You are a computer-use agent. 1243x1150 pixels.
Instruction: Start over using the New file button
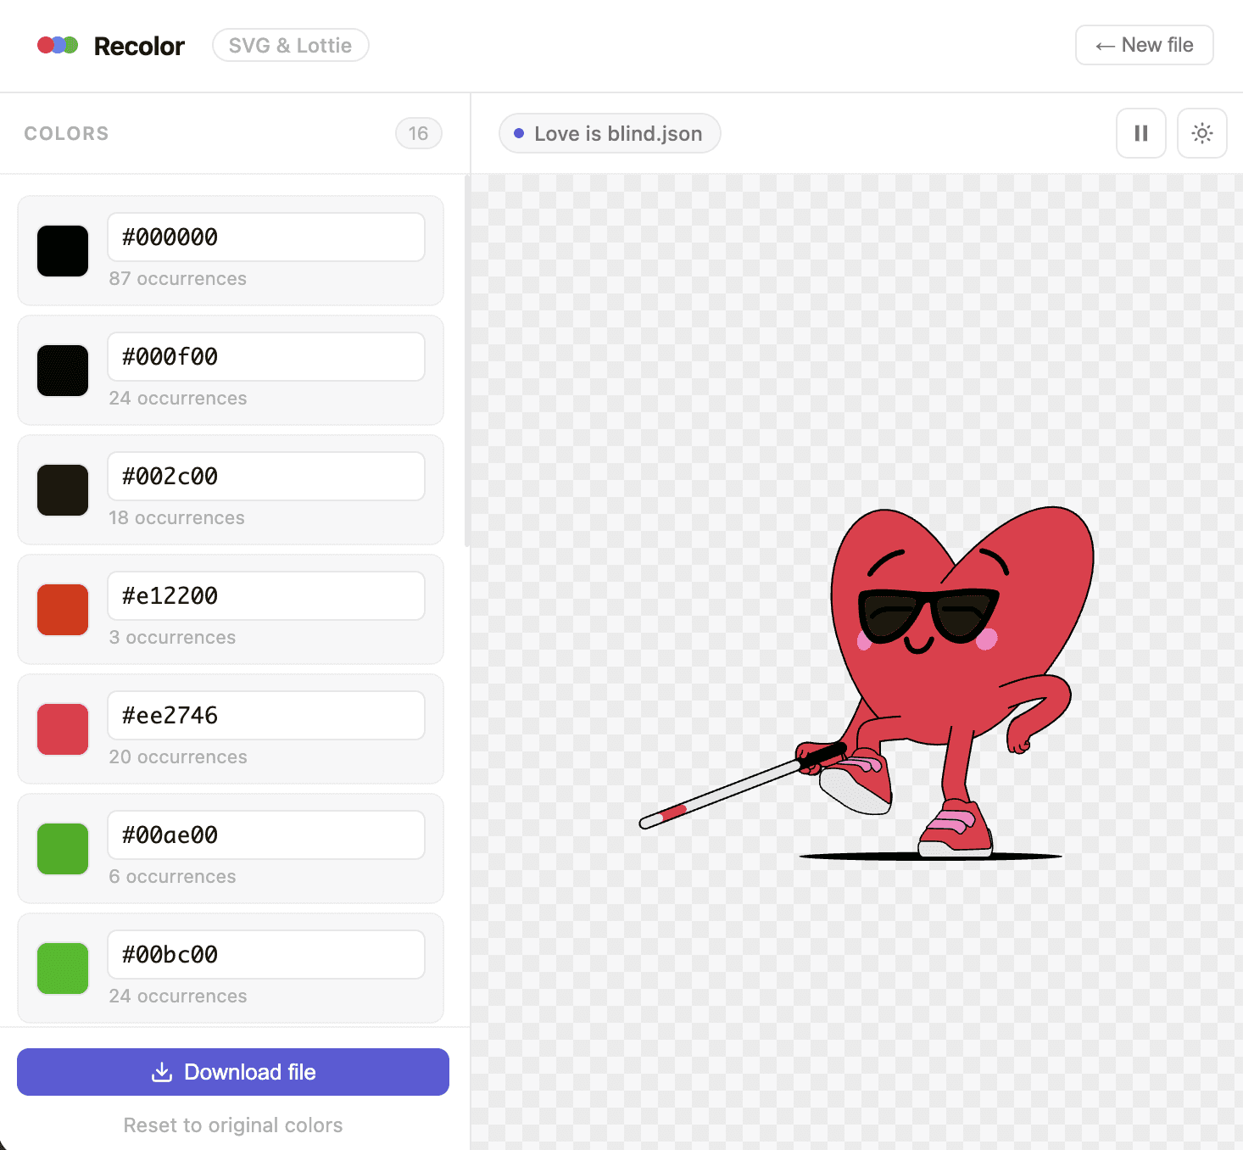(1144, 45)
